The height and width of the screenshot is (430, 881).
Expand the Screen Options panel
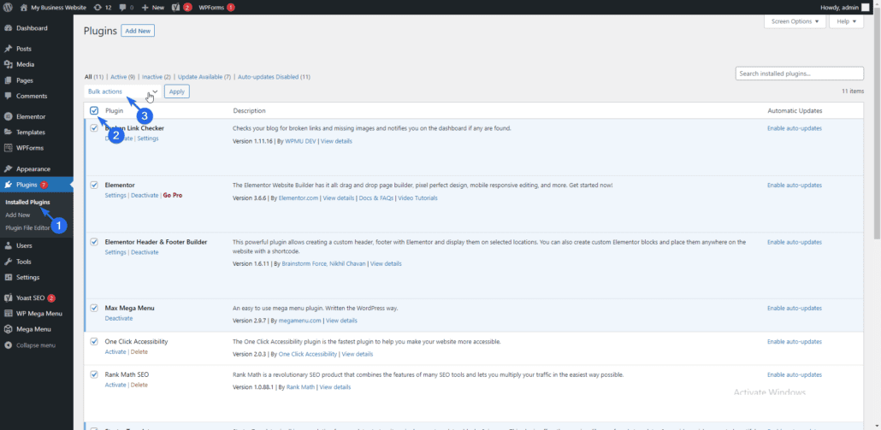click(795, 21)
